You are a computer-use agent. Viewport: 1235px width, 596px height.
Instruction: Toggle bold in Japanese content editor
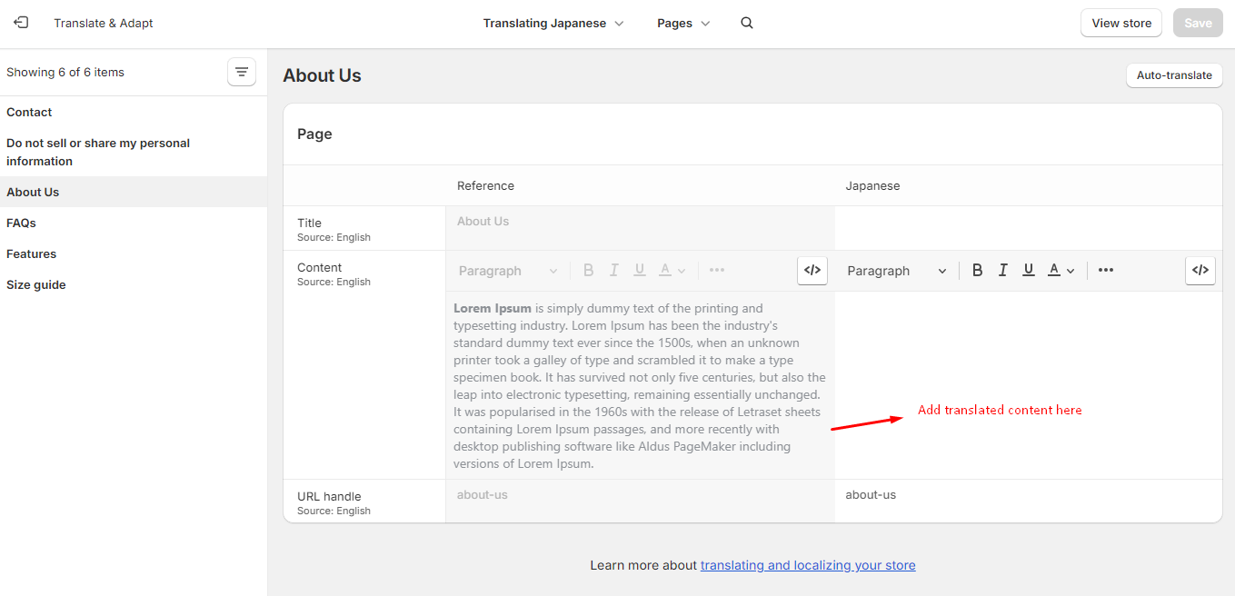977,270
